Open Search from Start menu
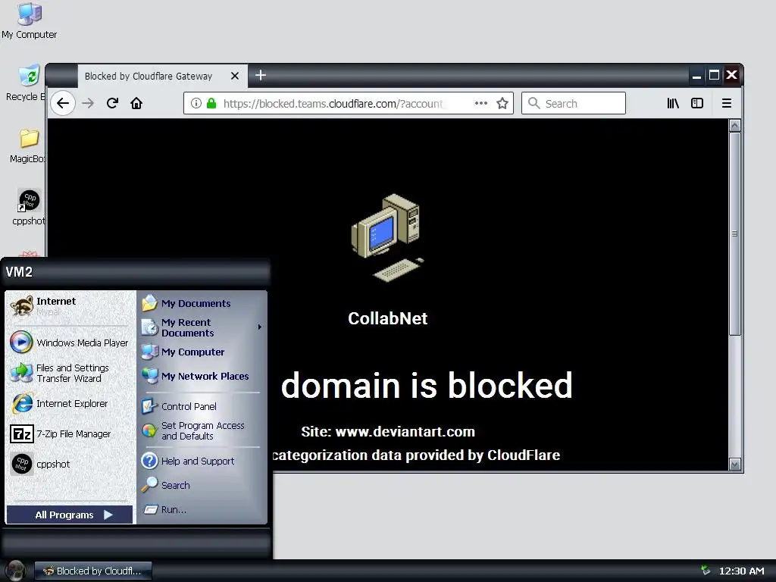The width and height of the screenshot is (776, 582). click(x=202, y=486)
